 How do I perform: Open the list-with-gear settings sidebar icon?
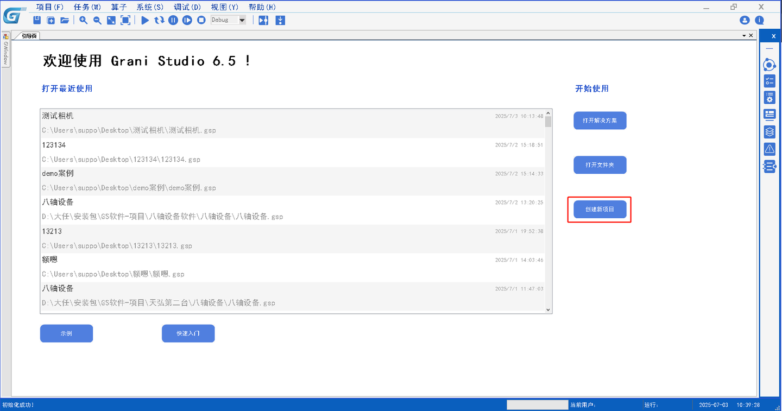770,98
